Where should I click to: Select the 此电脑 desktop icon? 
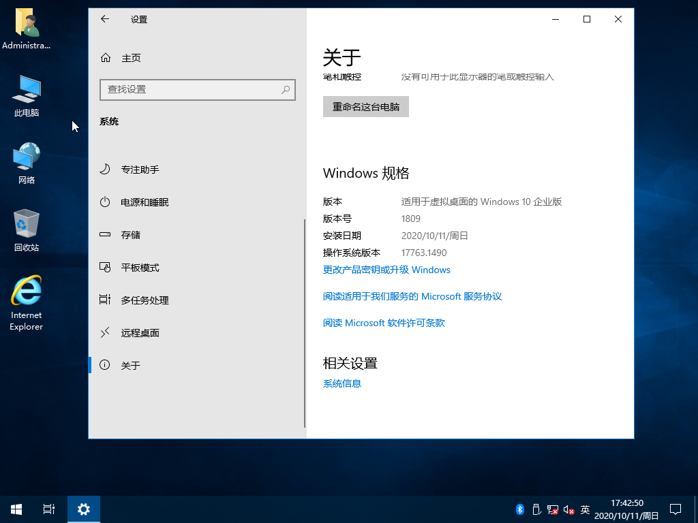tap(27, 96)
